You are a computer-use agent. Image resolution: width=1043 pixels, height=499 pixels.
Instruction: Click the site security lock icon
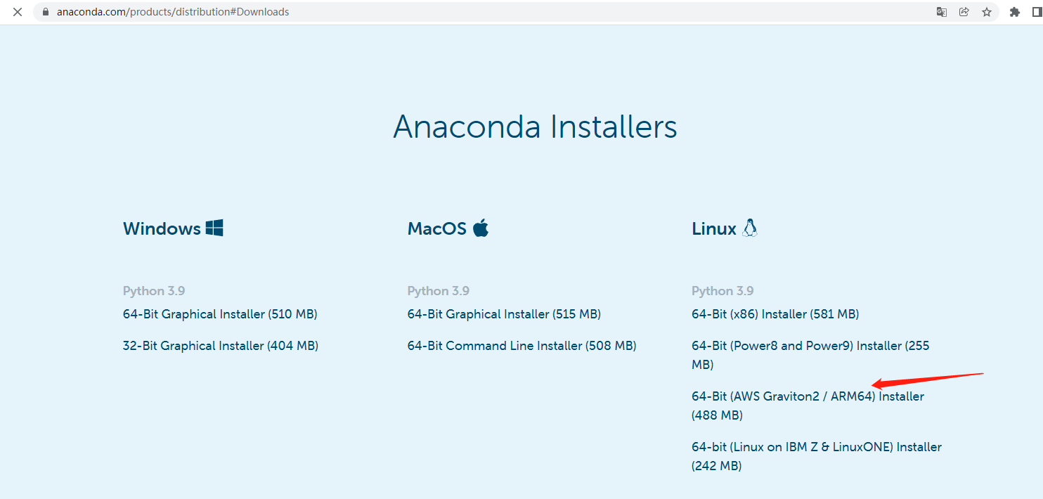click(x=46, y=12)
